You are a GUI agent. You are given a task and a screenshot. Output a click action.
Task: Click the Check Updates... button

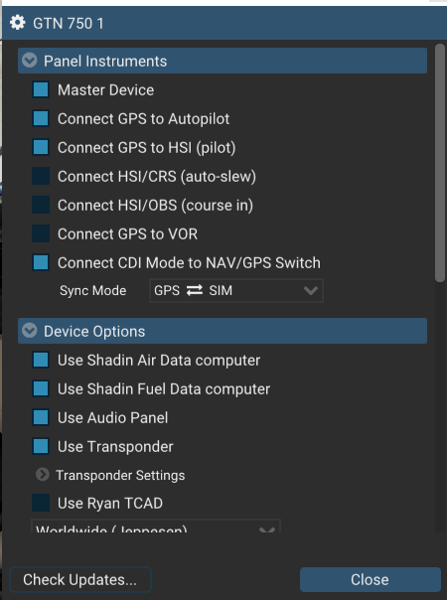tap(80, 580)
